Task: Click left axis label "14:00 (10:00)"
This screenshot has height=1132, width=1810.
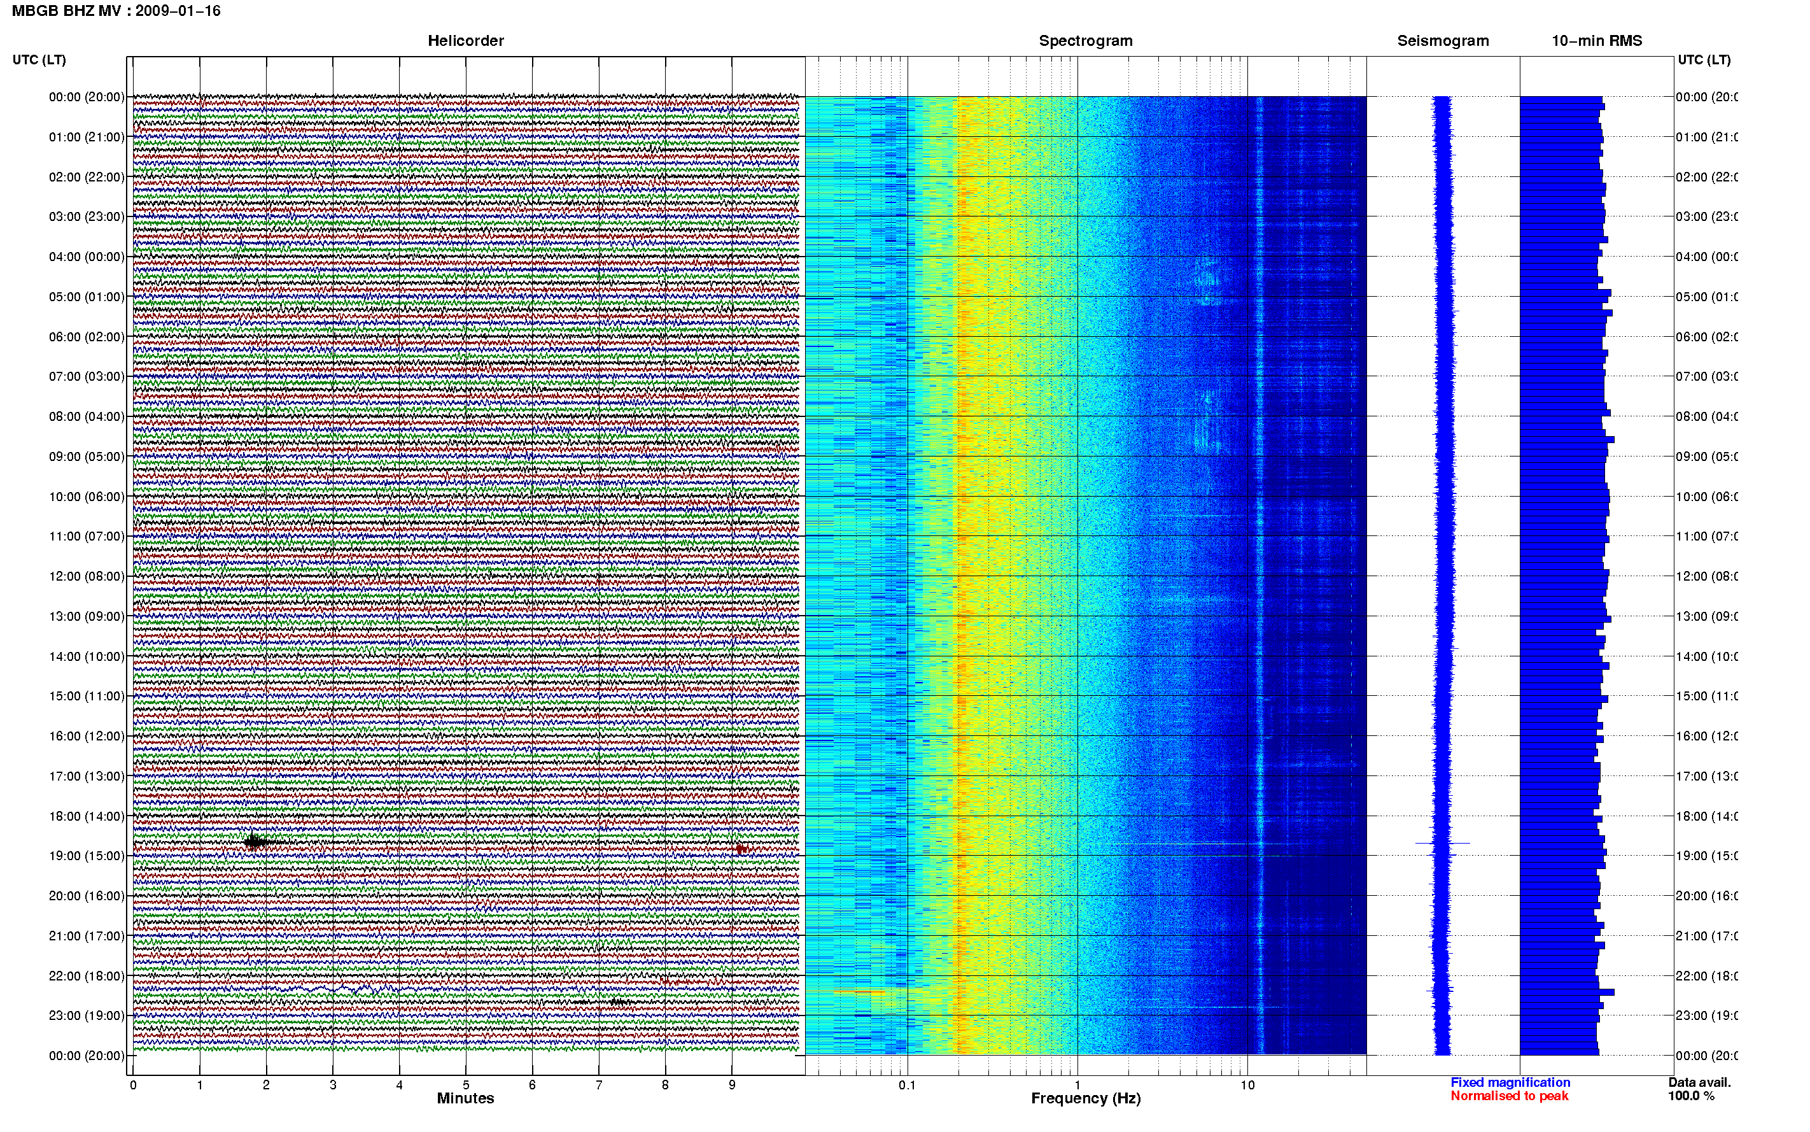Action: tap(87, 656)
